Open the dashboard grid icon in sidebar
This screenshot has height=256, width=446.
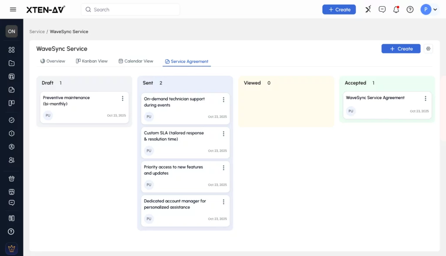coord(12,50)
